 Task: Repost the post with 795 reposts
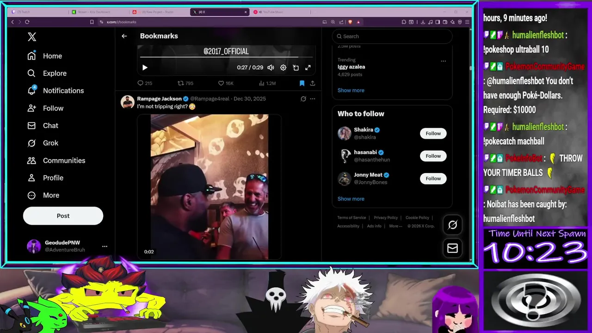click(185, 83)
